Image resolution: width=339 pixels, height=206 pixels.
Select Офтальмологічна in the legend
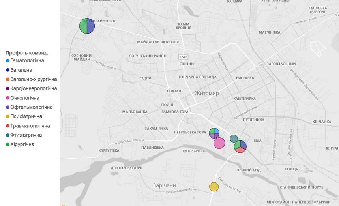tap(32, 107)
